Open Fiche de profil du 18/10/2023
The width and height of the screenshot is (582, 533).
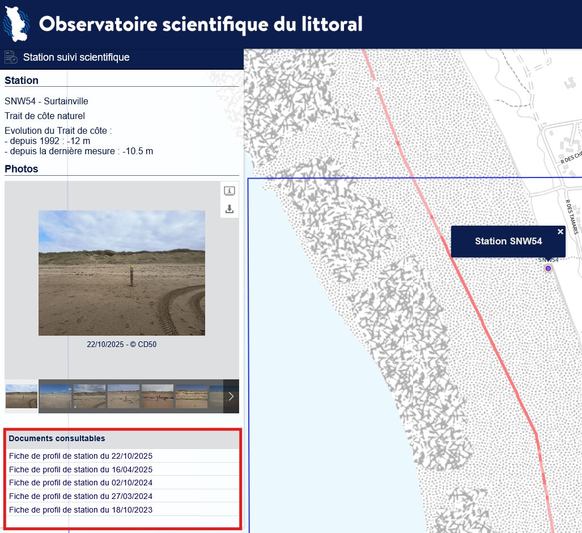(x=80, y=510)
